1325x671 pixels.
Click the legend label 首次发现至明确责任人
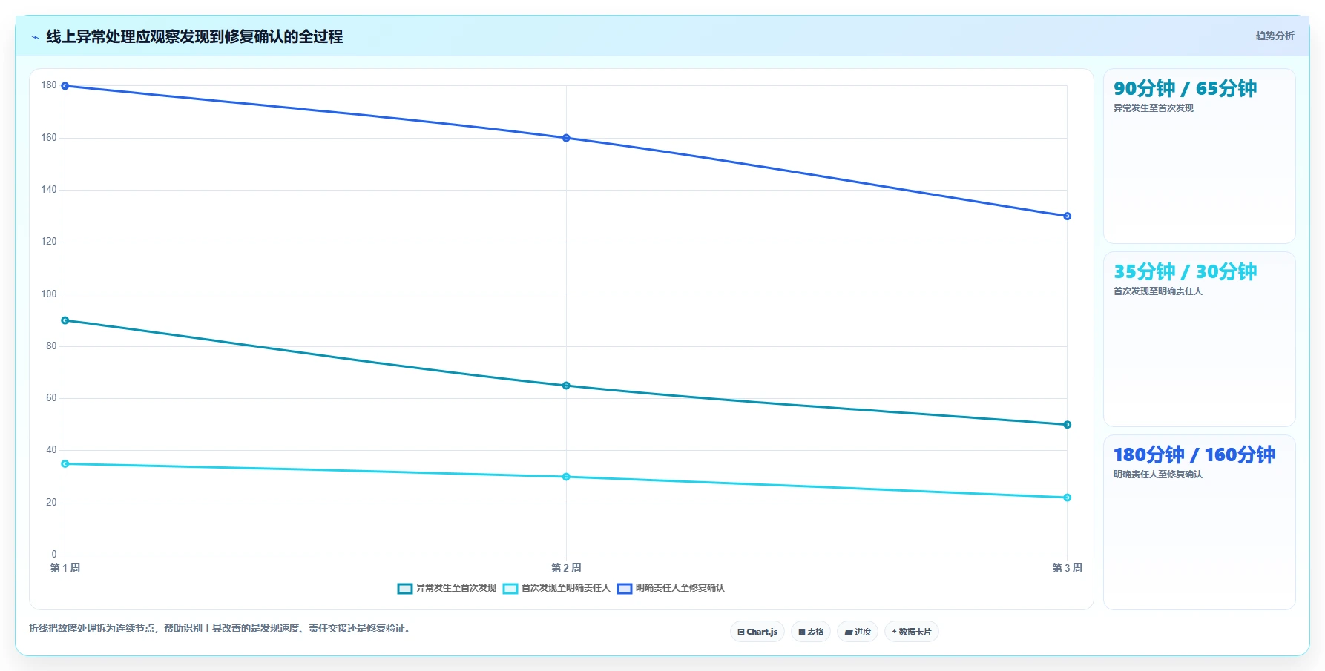[x=565, y=588]
